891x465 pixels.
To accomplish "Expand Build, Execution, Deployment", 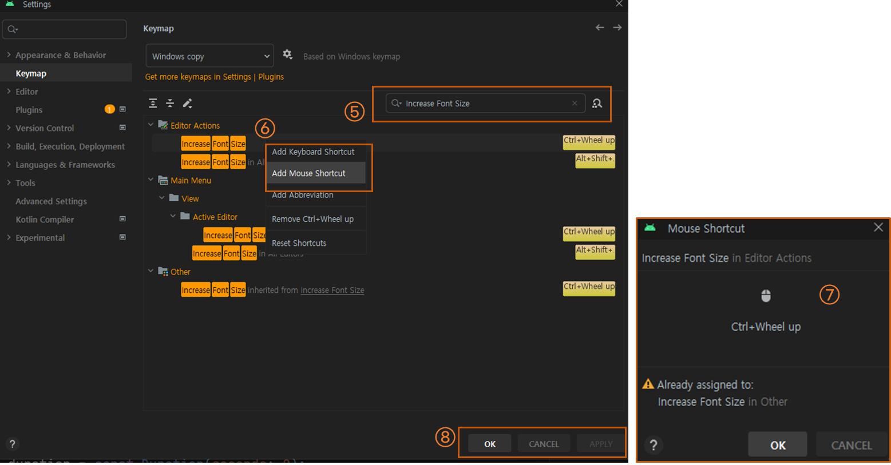I will (x=9, y=146).
